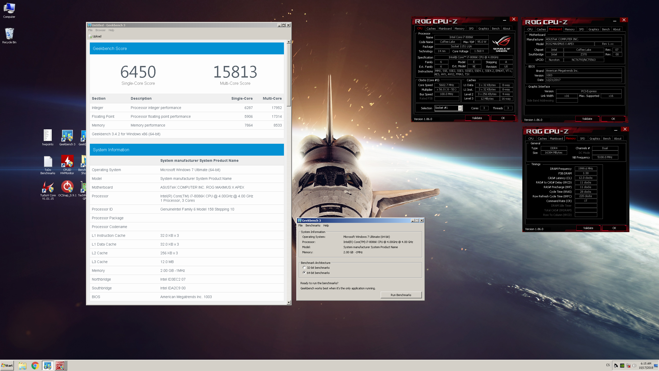Click the Core Voltage 1.568 V field
659x371 pixels.
coord(479,51)
